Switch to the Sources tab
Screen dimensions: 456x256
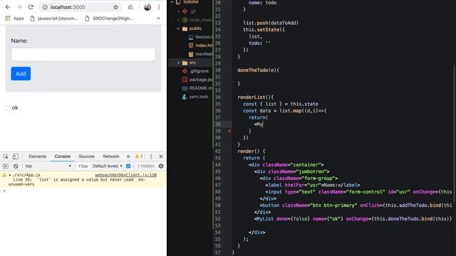(86, 156)
